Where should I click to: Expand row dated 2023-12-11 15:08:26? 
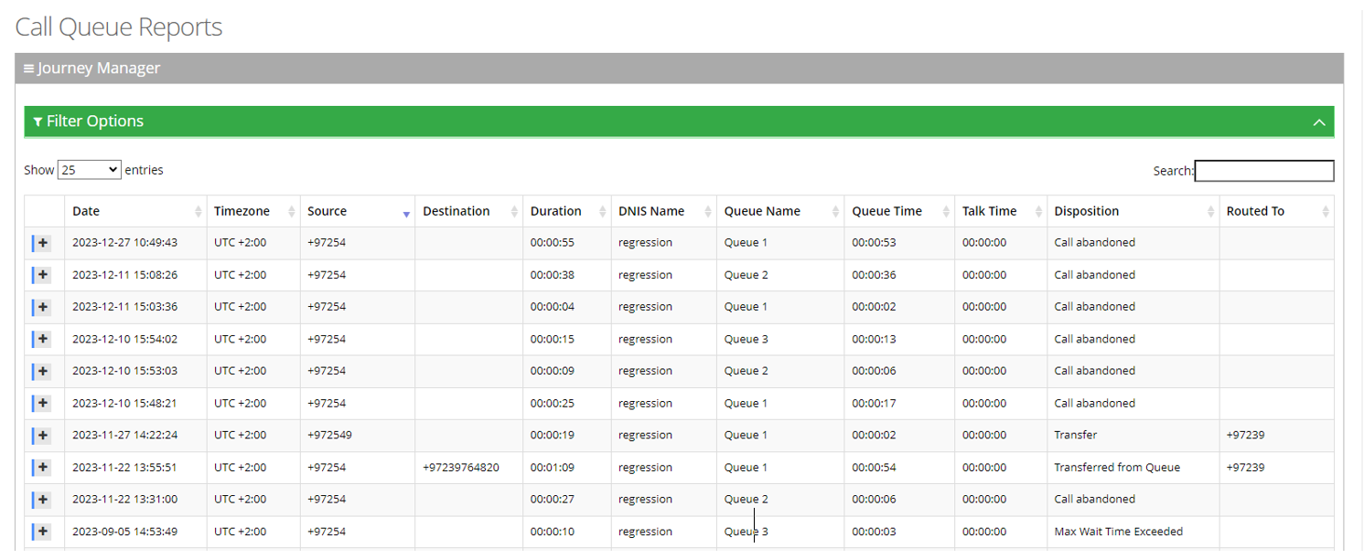[x=43, y=275]
